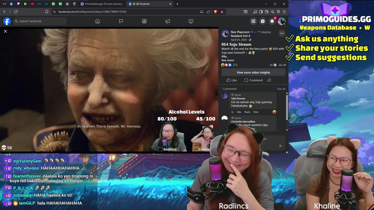Open the pinned Kick tab
Screen dimensions: 374x210
[25, 4]
